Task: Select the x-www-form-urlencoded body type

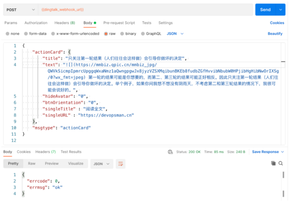Action: tap(75, 34)
